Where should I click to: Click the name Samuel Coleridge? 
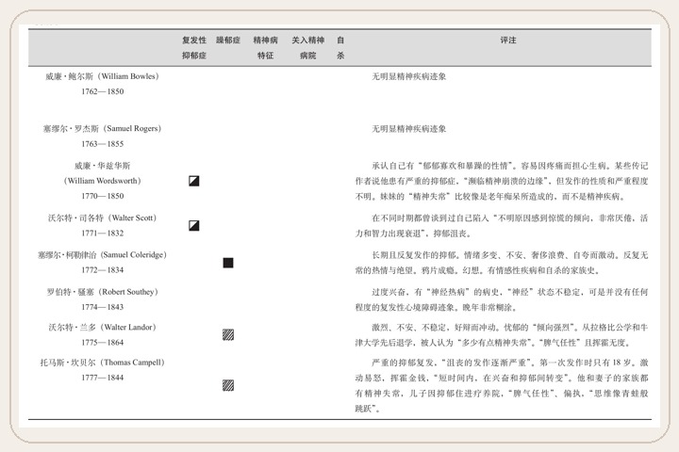(x=133, y=255)
